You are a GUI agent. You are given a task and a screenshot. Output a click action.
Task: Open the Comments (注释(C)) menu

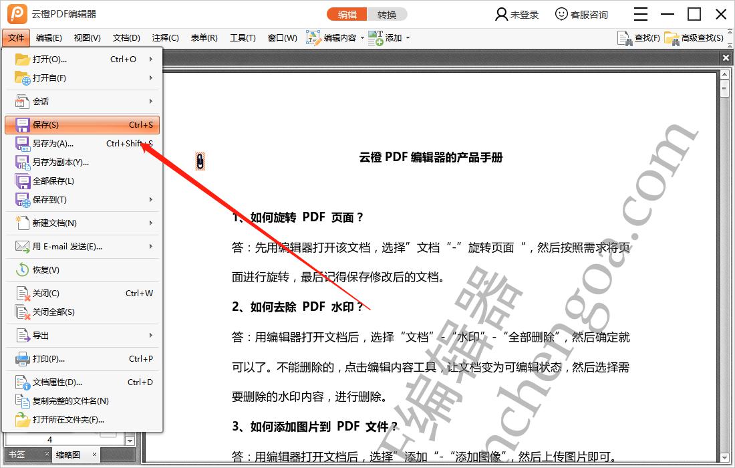pos(166,38)
